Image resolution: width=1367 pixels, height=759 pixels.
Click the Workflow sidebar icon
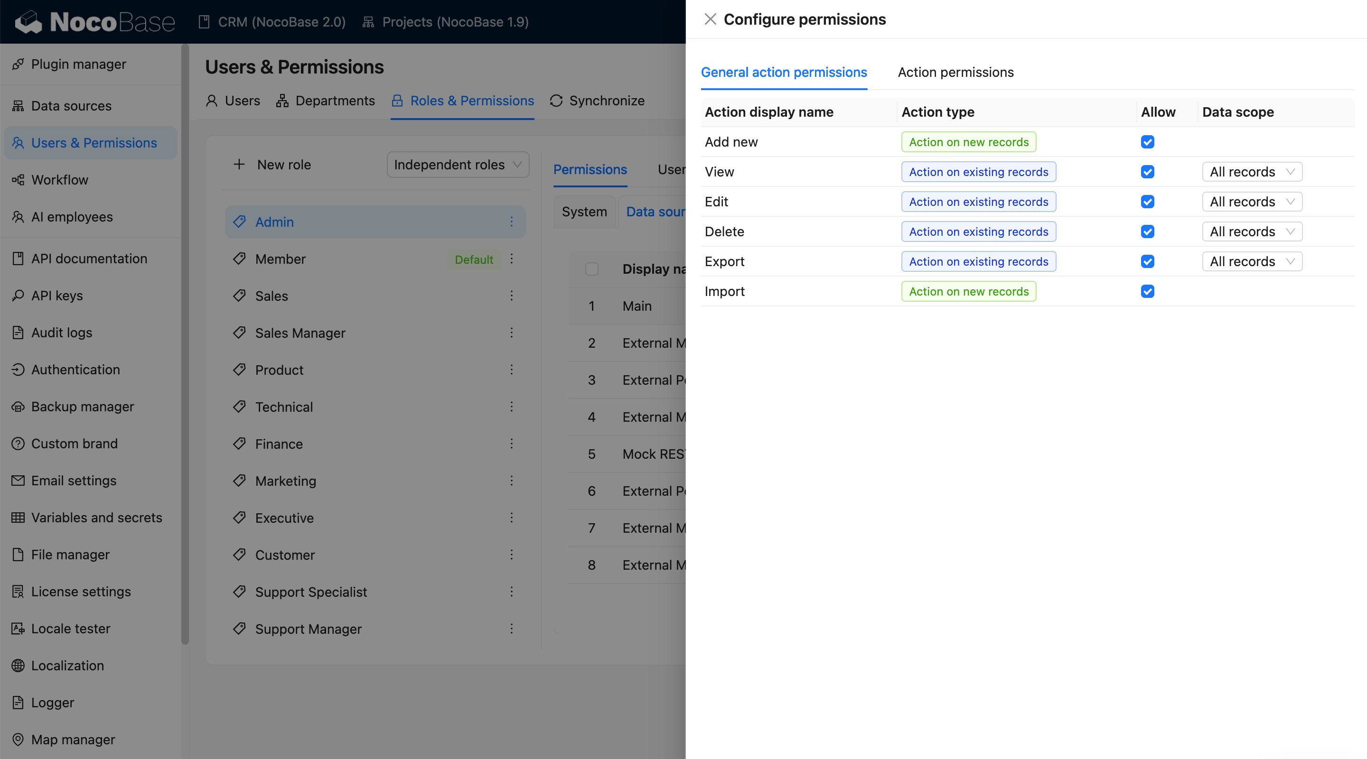pos(18,180)
